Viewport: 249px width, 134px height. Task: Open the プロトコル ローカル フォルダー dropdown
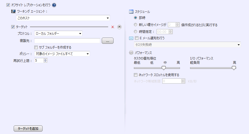point(80,34)
